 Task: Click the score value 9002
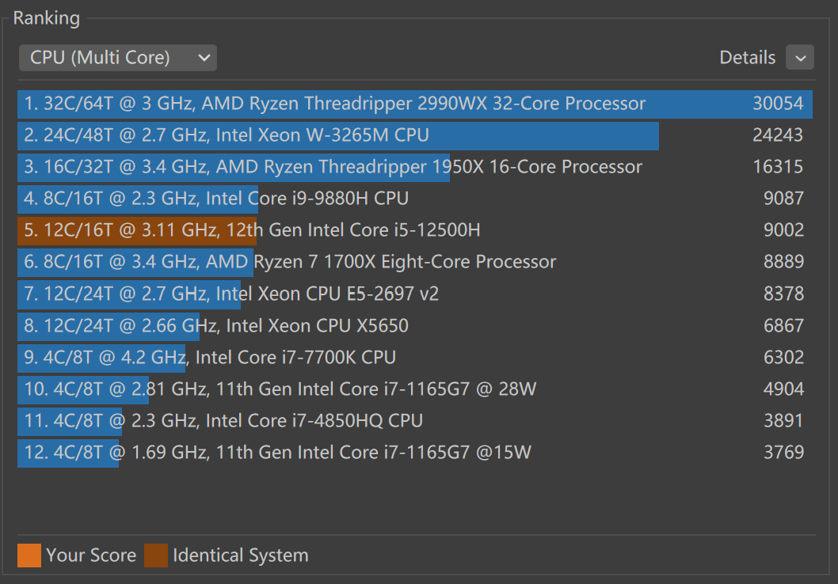pyautogui.click(x=783, y=230)
